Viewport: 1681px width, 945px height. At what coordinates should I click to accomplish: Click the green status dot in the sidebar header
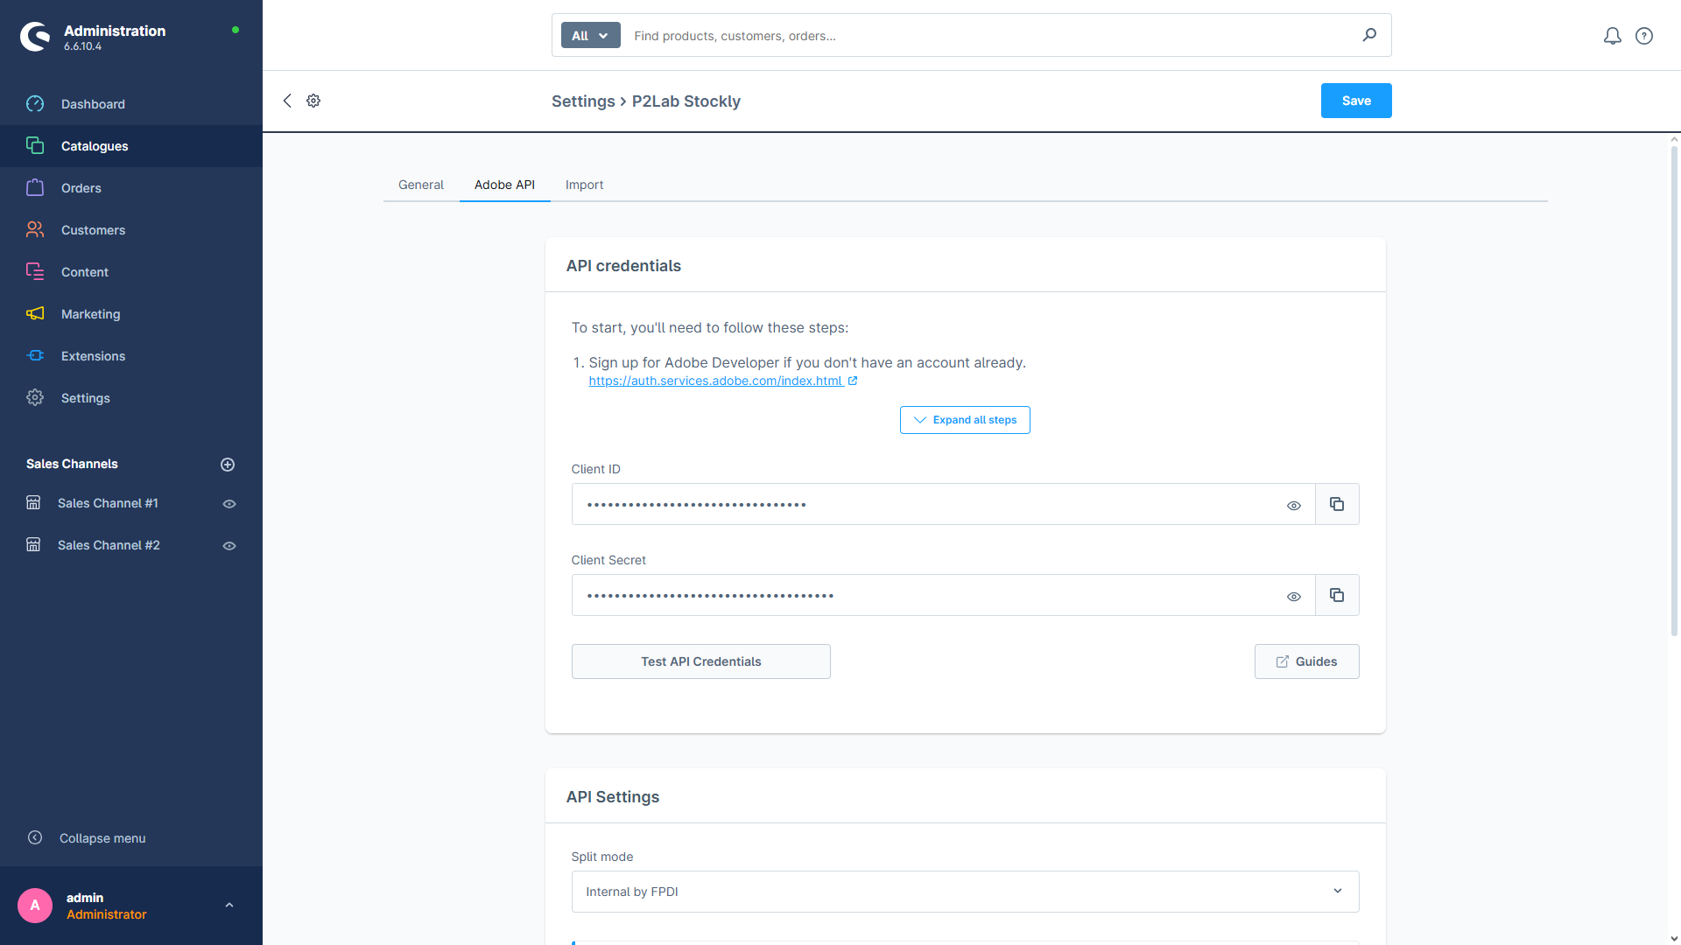point(236,30)
